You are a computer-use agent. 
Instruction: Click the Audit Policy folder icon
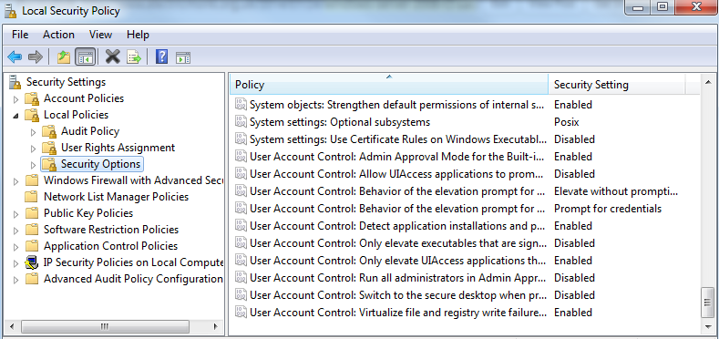click(49, 131)
